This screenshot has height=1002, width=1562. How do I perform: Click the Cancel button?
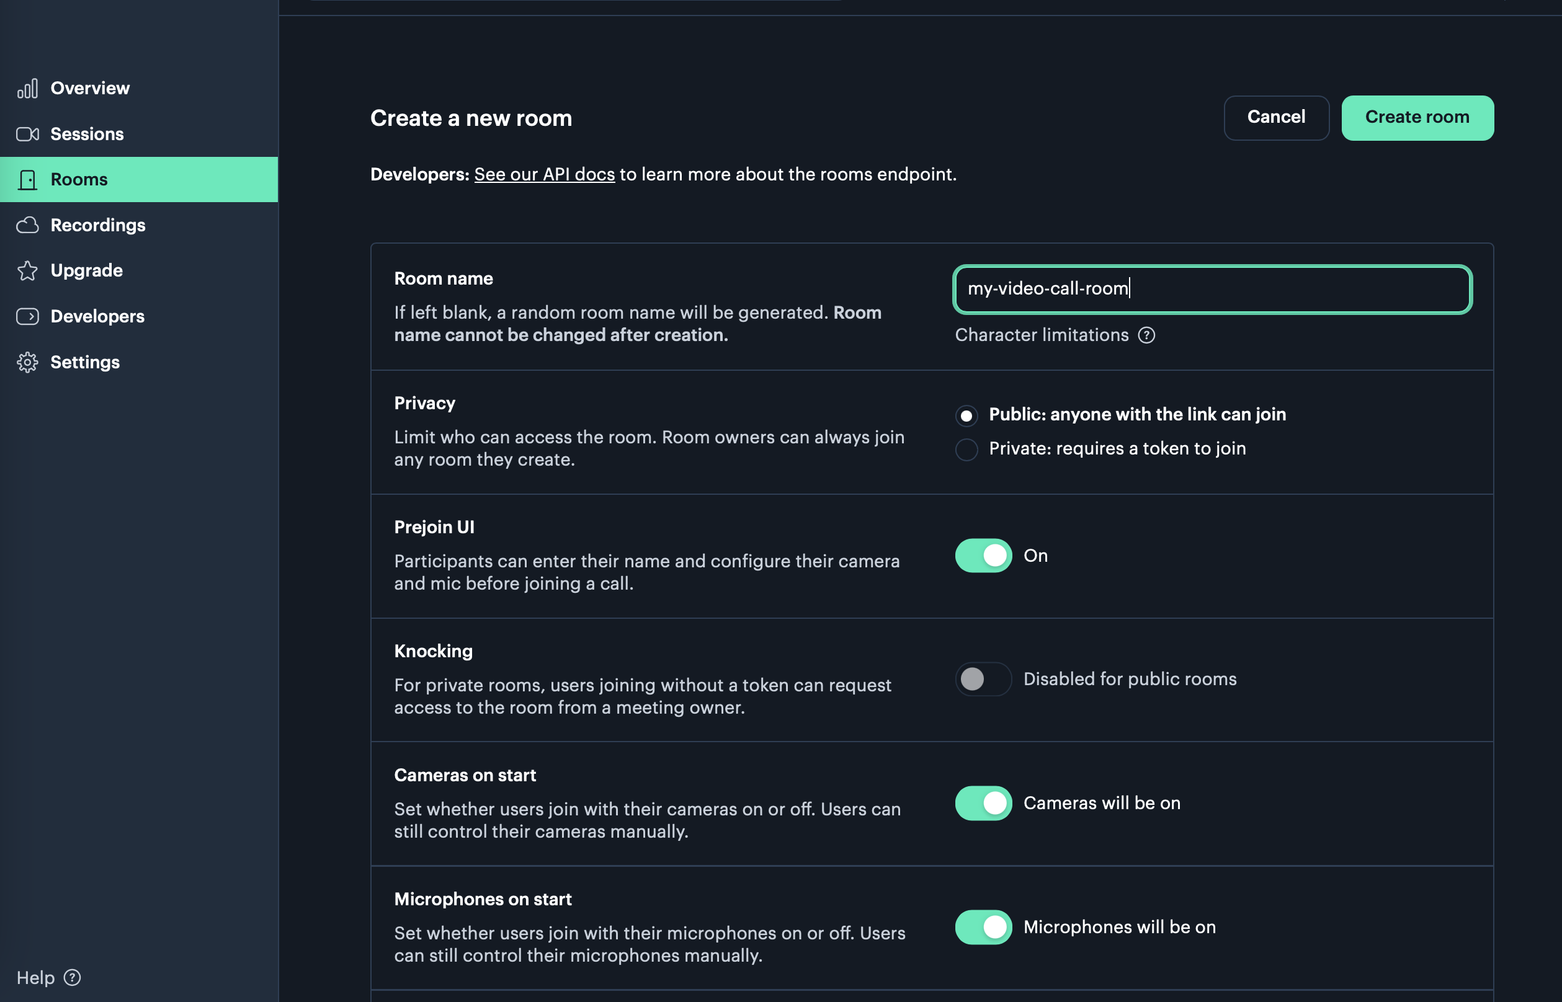click(x=1275, y=118)
